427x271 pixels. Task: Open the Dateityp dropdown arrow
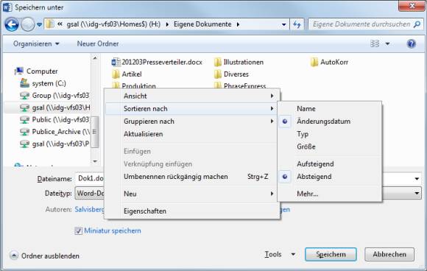417,193
